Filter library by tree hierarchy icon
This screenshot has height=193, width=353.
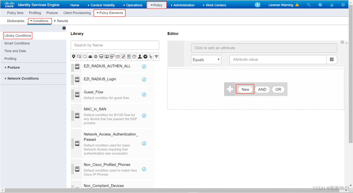pos(151,56)
